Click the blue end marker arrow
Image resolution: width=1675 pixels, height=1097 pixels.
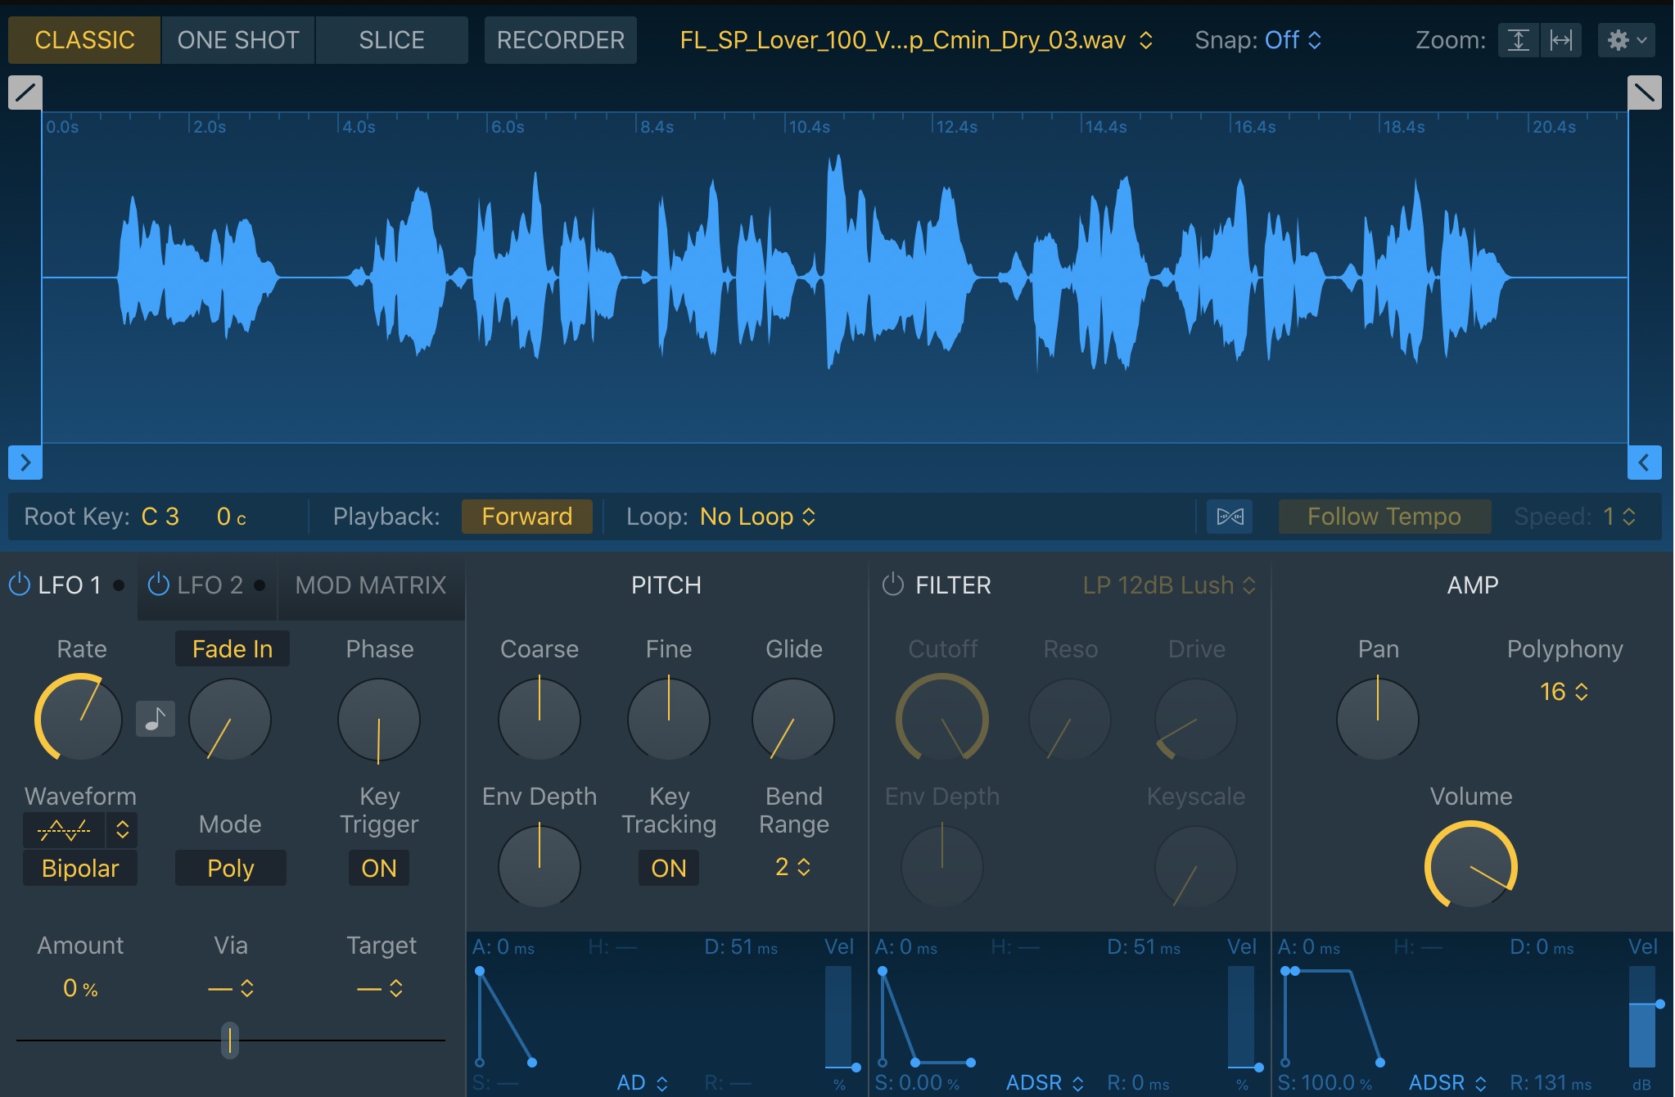[x=1644, y=463]
